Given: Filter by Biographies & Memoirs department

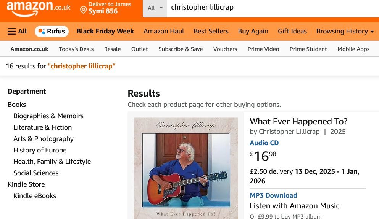Looking at the screenshot, I should [x=48, y=116].
